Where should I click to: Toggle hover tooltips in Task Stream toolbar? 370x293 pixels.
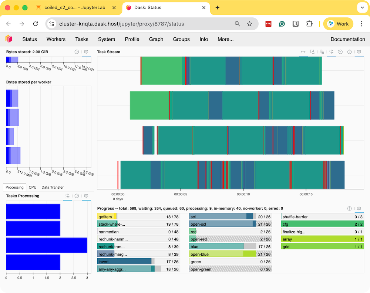pyautogui.click(x=359, y=52)
